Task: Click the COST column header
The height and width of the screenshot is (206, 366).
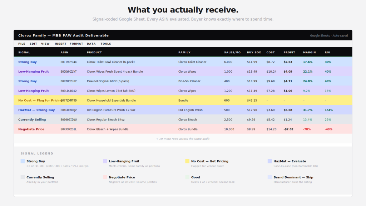Action: coord(271,52)
